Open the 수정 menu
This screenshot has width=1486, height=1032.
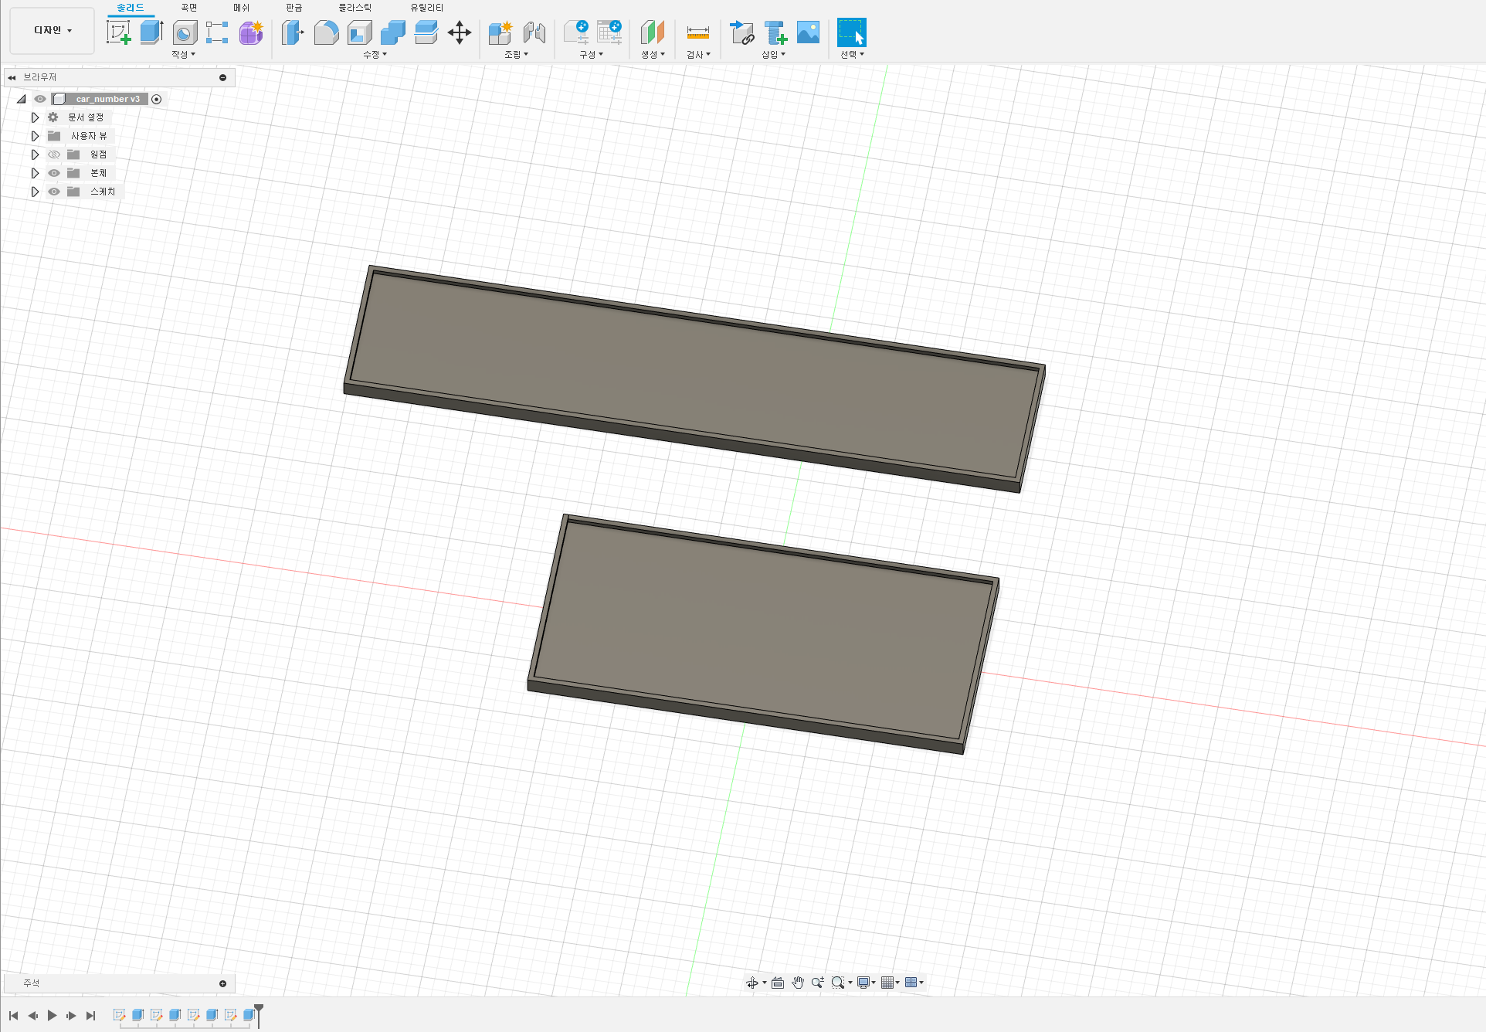pyautogui.click(x=375, y=55)
